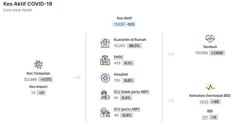The width and height of the screenshot is (248, 129).
Task: Click the Sembuh heart pulse icon
Action: [x=210, y=38]
